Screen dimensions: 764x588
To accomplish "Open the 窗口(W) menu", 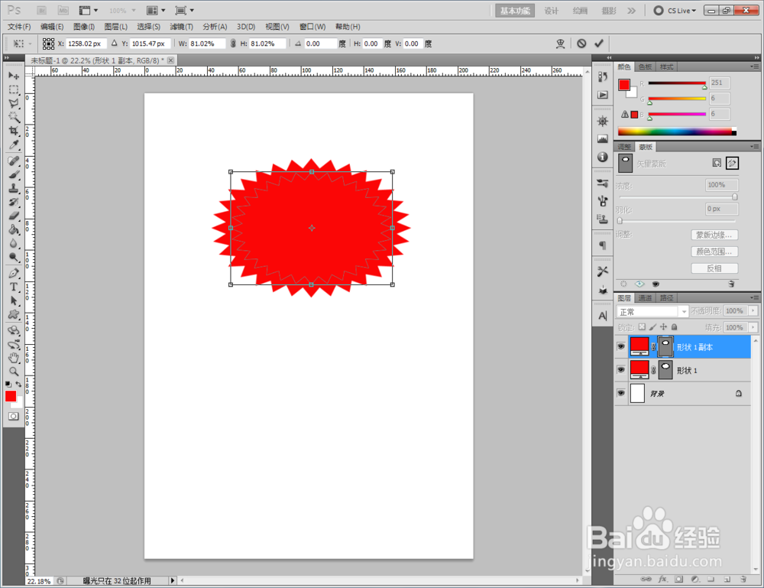I will (x=312, y=27).
